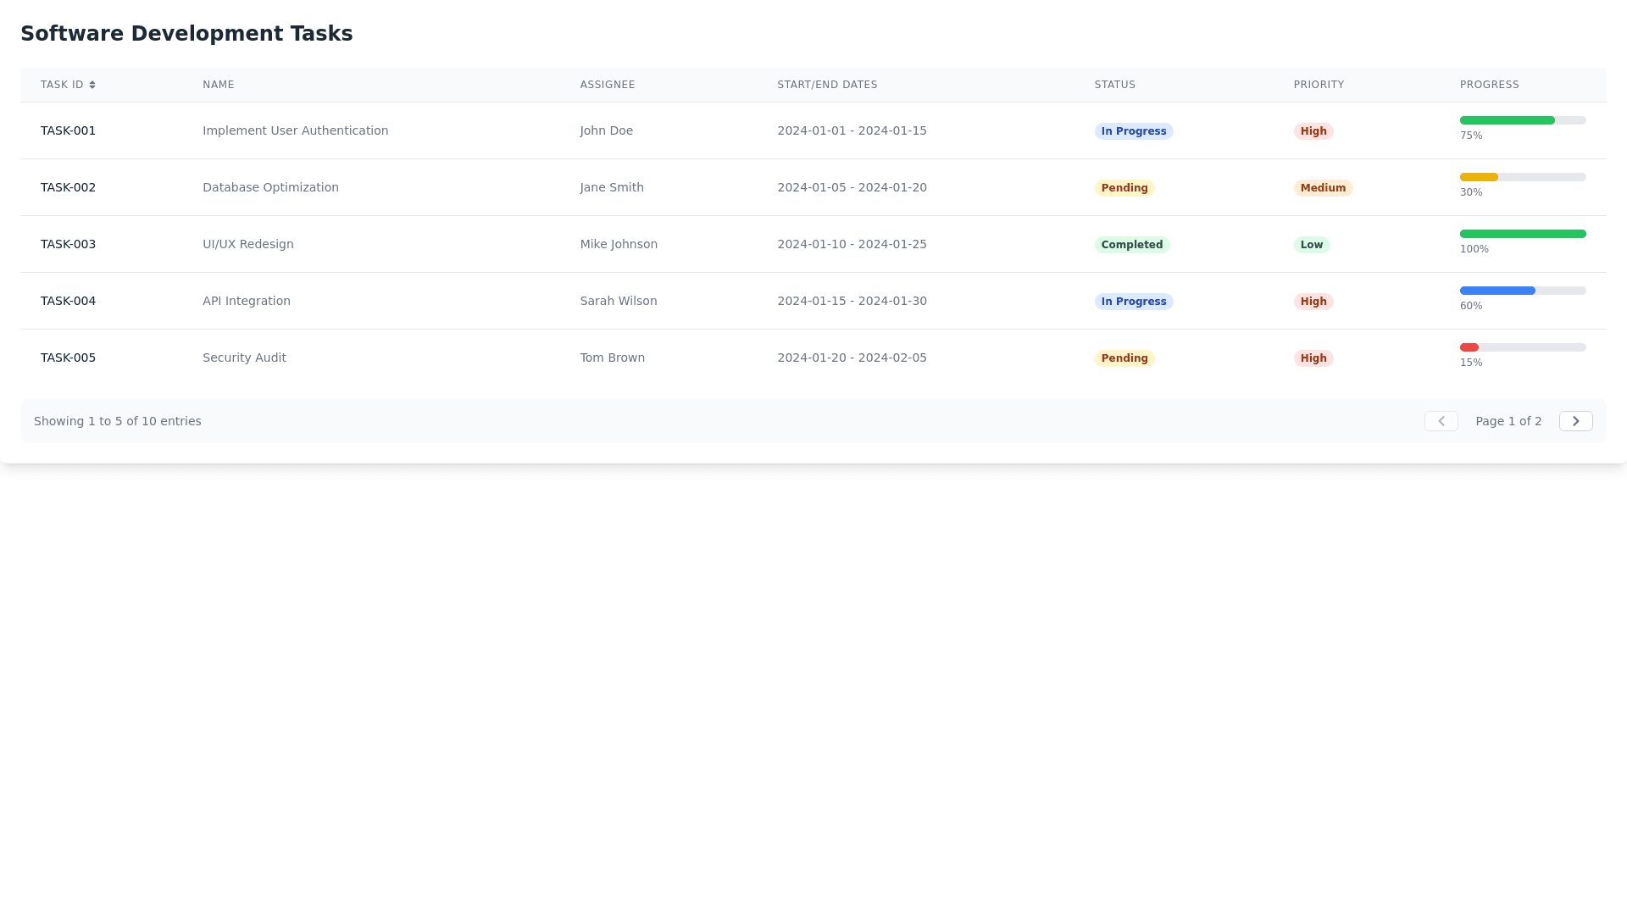Click the Progress column header

point(1489,85)
